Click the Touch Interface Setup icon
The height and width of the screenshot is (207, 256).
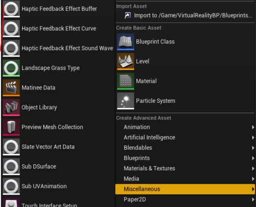pos(11,202)
